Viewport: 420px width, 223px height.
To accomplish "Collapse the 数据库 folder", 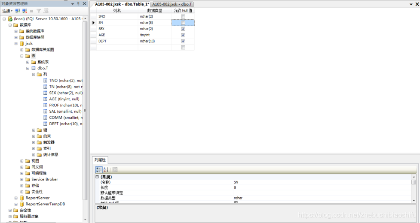I will (10, 25).
